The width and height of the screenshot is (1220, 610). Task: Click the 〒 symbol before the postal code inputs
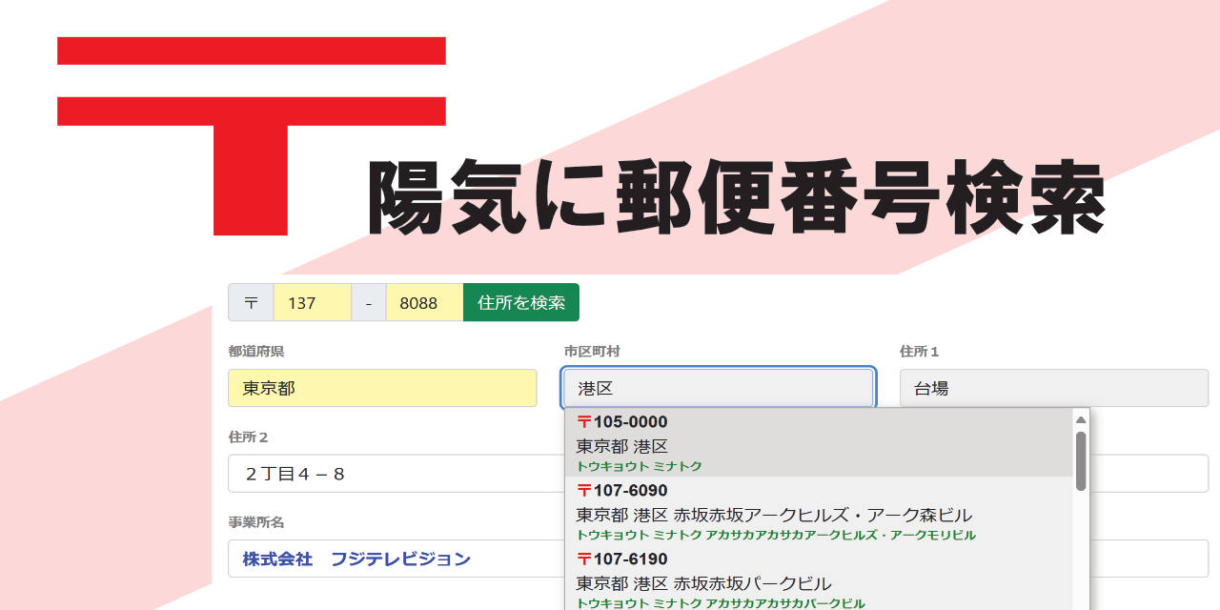click(249, 302)
